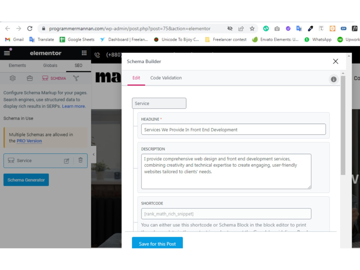This screenshot has height=270, width=360.
Task: Open the Google Translate extension icon
Action: tap(299, 28)
